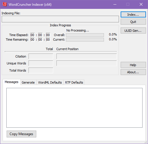Open the RTF Defaults tab

(74, 82)
